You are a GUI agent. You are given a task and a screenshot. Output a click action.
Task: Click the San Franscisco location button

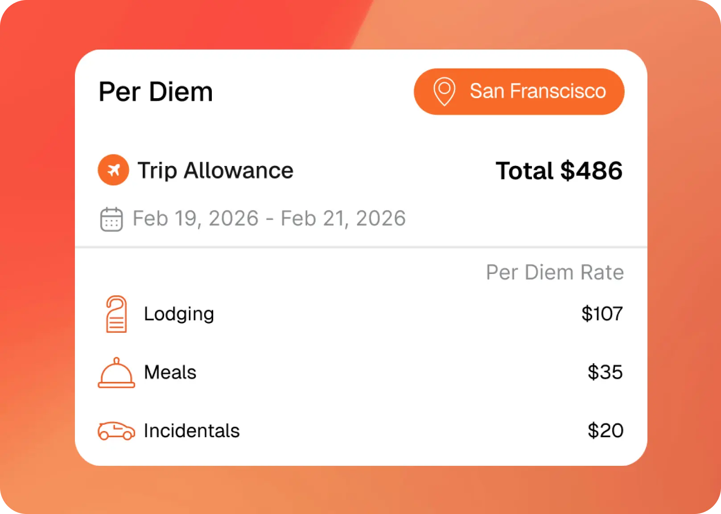pyautogui.click(x=519, y=91)
